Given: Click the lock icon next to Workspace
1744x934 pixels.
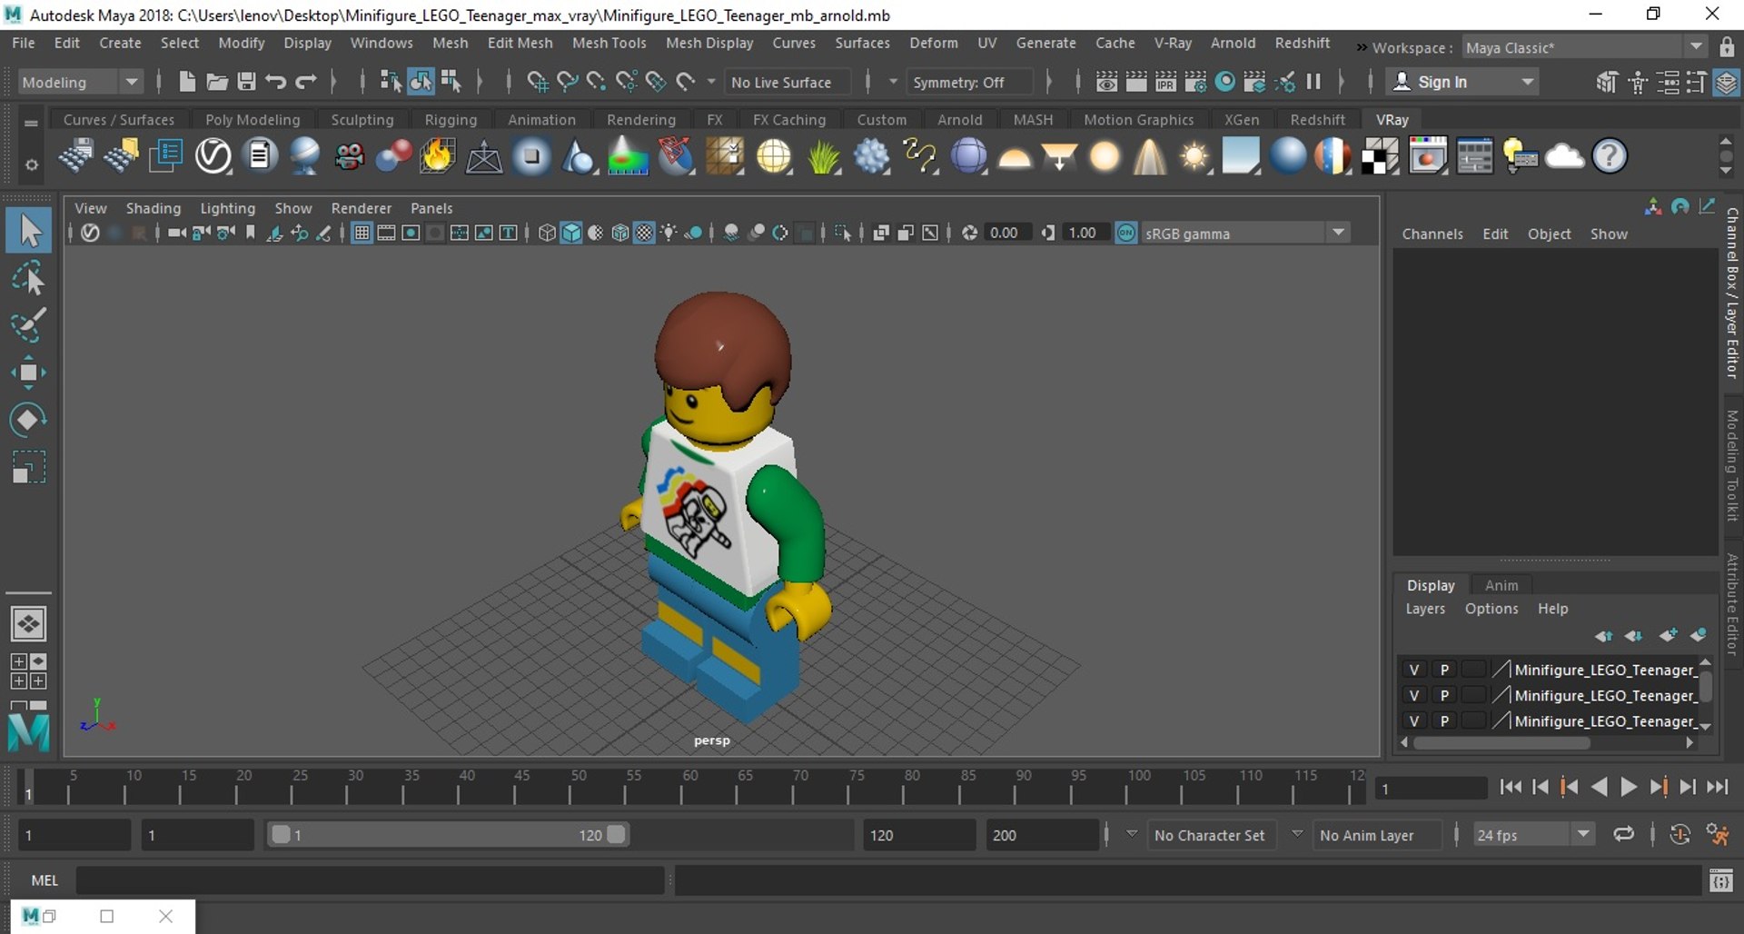Looking at the screenshot, I should pos(1727,47).
